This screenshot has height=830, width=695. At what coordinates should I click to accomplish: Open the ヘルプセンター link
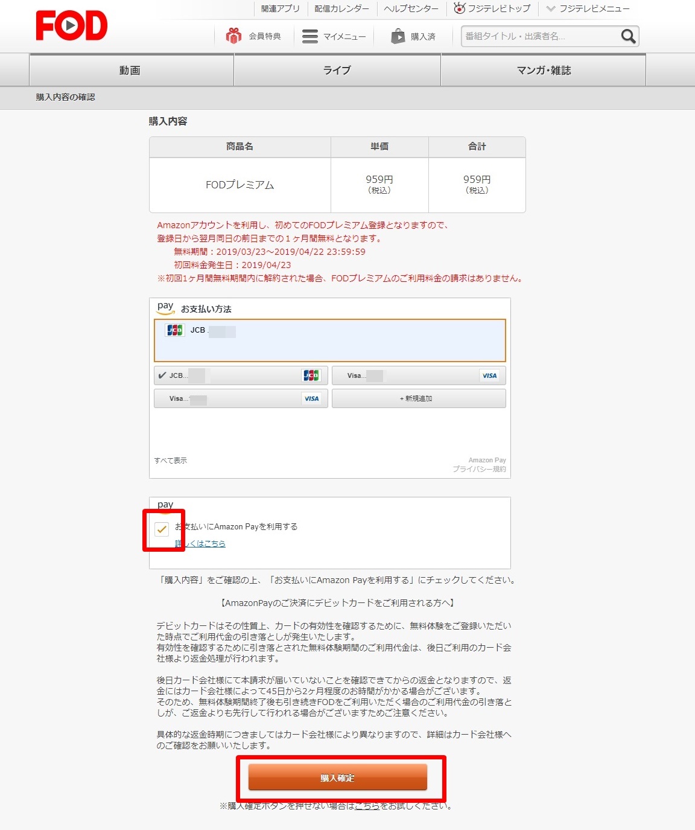411,8
